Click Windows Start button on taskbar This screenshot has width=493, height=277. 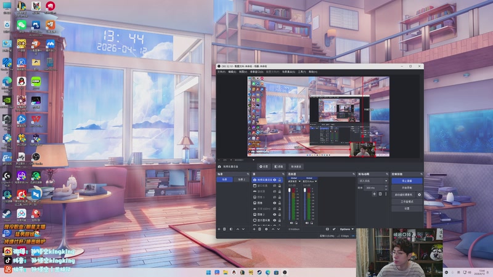pyautogui.click(x=208, y=272)
